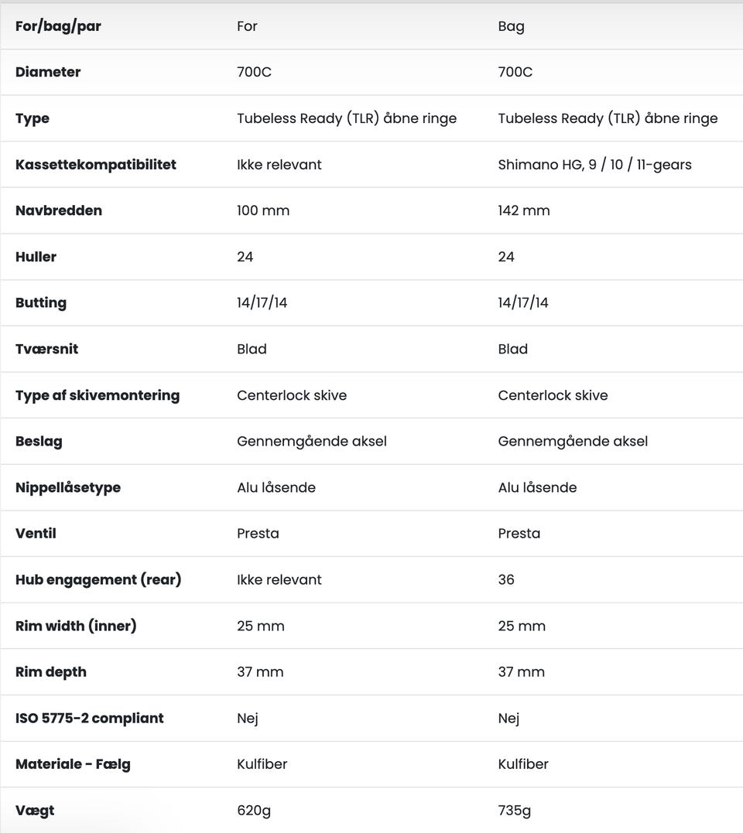Screen dimensions: 743x833
Task: Click the 'For' column header
Action: click(247, 26)
